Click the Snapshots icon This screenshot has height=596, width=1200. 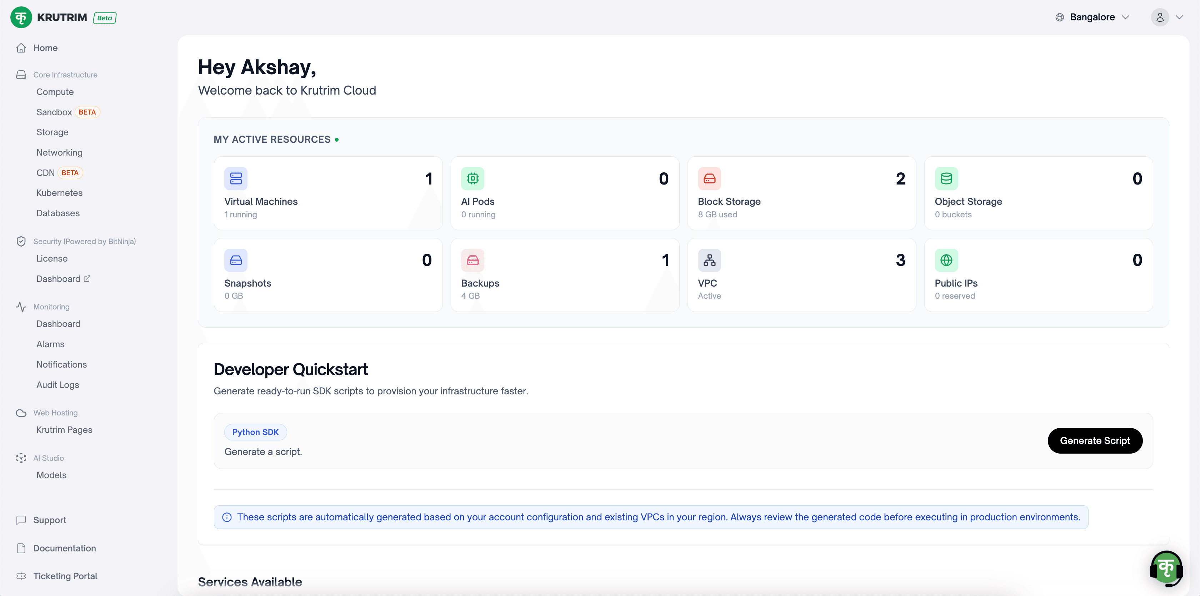click(x=236, y=260)
